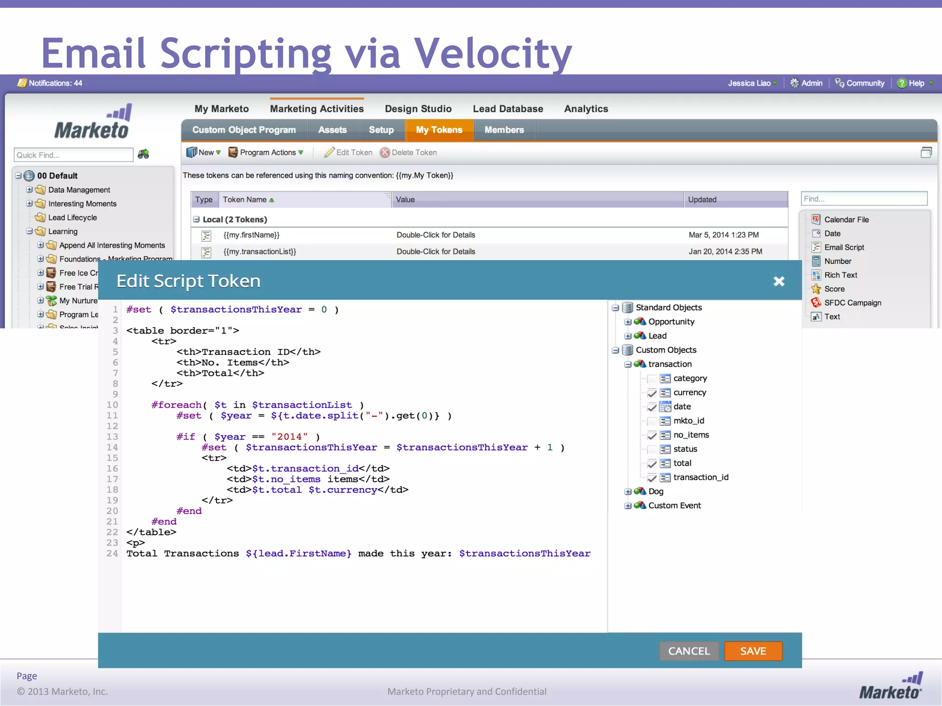942x706 pixels.
Task: Open the My Marketo tab
Action: (x=221, y=109)
